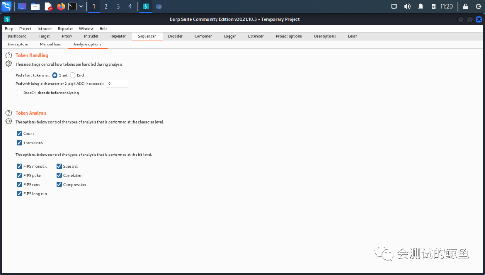Expand the terminal dropdown arrow in taskbar
The width and height of the screenshot is (485, 275).
pos(81,6)
